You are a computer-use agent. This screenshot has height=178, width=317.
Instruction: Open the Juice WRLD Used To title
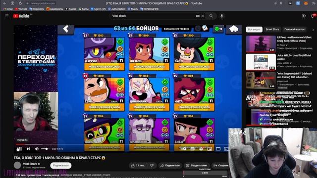click(294, 57)
